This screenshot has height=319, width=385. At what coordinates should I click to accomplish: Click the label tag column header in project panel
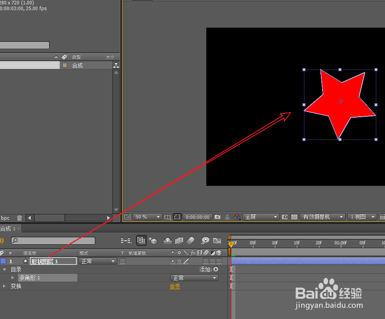65,57
